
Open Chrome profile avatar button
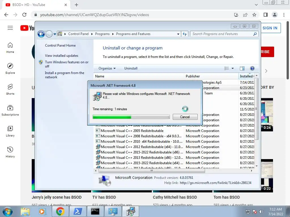[x=275, y=15]
